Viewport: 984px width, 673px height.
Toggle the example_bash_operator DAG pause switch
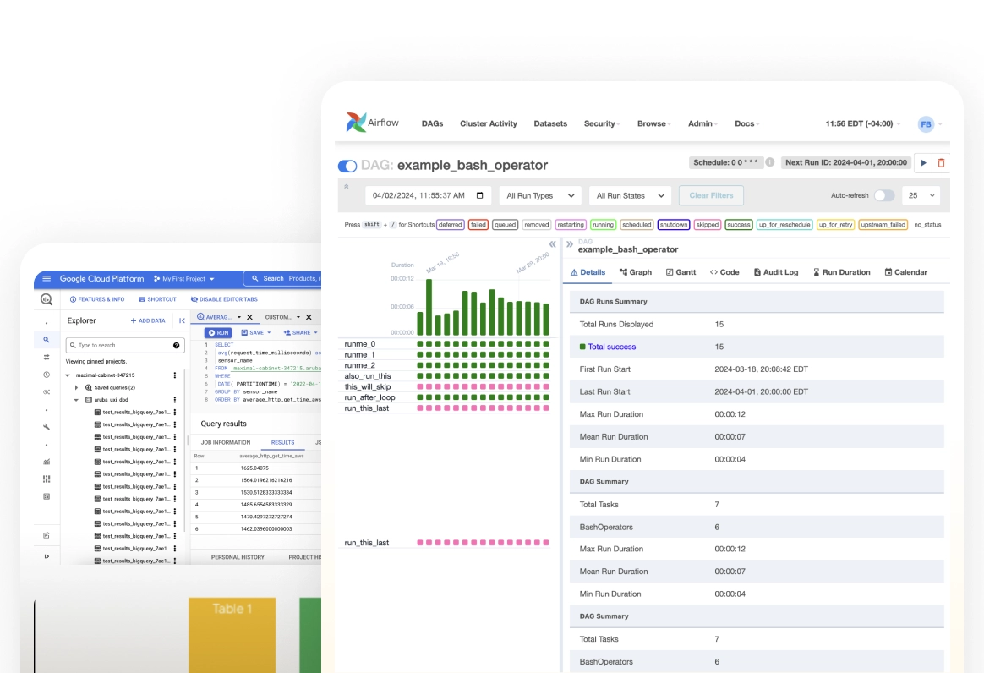pos(347,167)
